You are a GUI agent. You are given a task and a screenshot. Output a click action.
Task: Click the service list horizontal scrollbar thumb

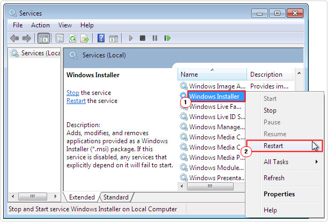tap(210, 186)
